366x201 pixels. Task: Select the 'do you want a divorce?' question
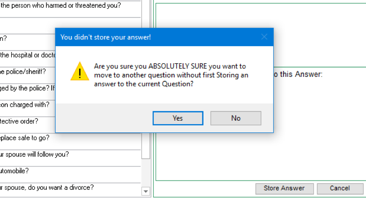[46, 187]
